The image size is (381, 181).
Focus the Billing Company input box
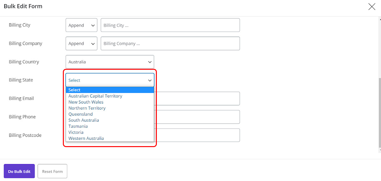170,44
